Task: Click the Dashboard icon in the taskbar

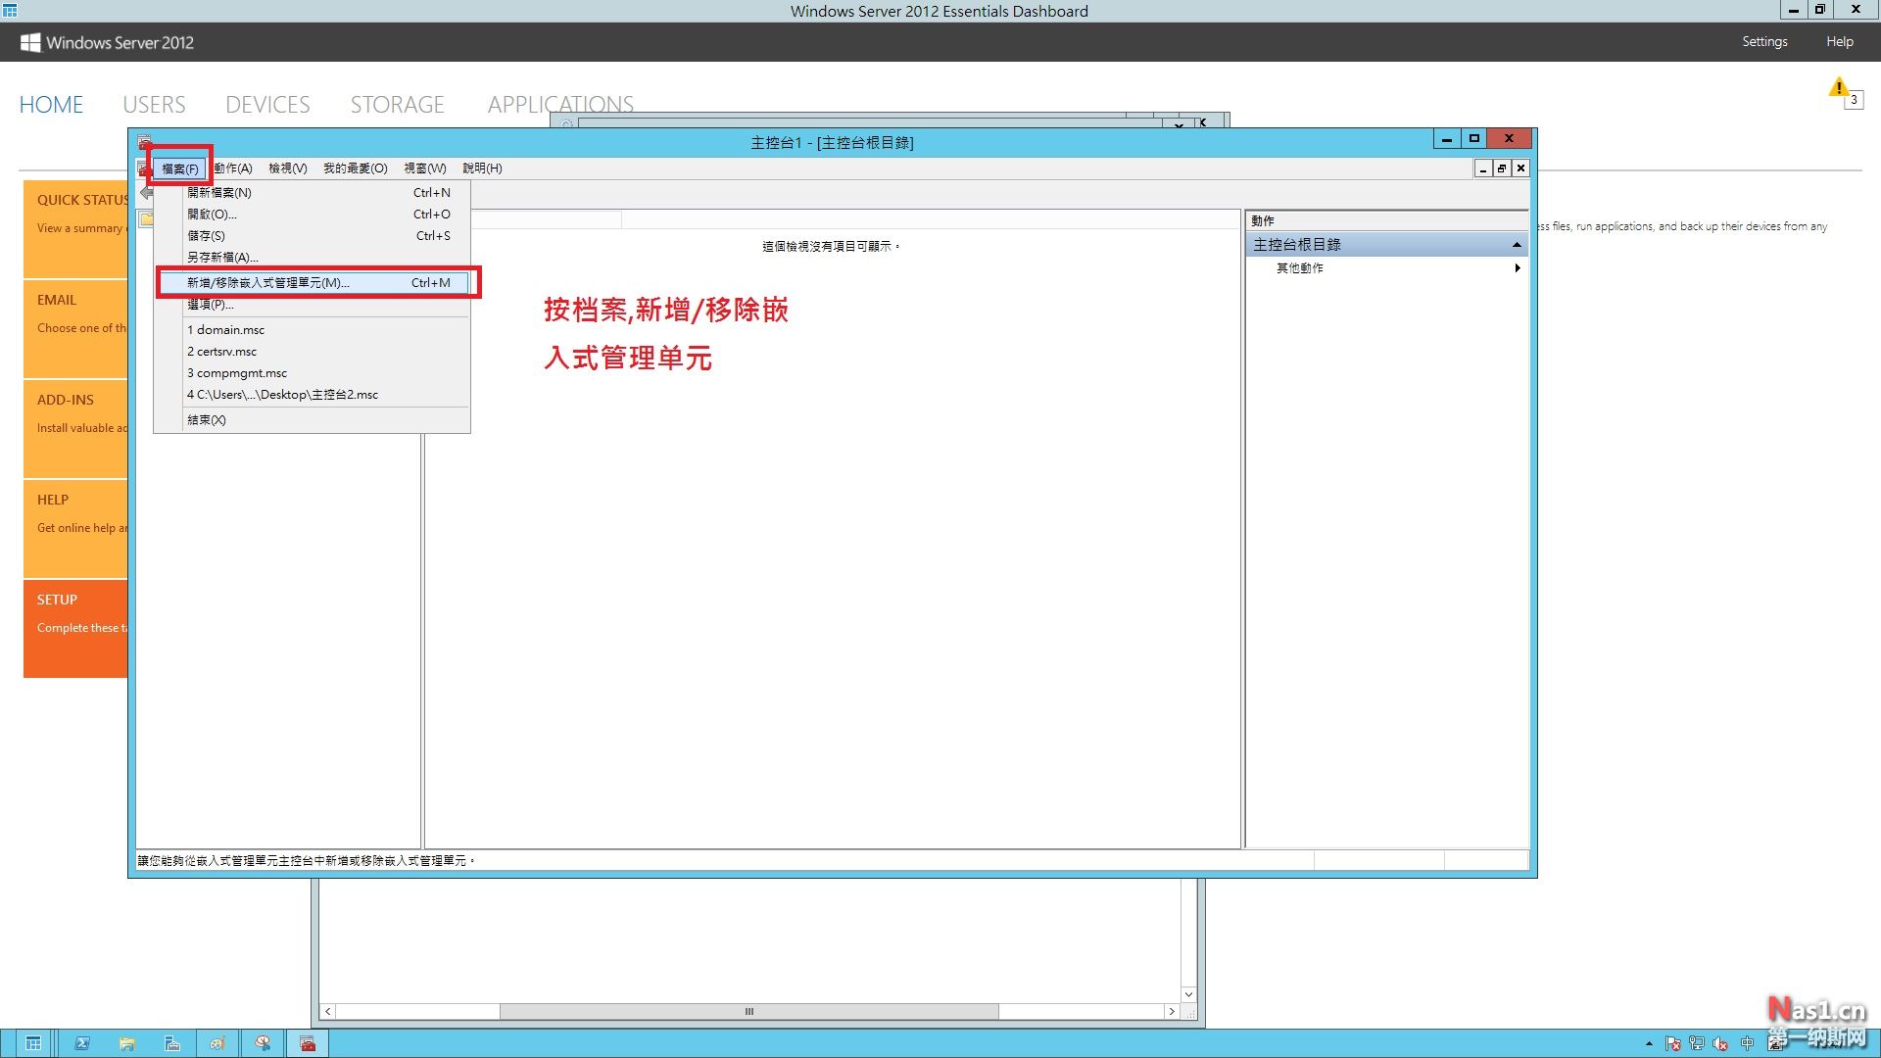Action: click(33, 1043)
